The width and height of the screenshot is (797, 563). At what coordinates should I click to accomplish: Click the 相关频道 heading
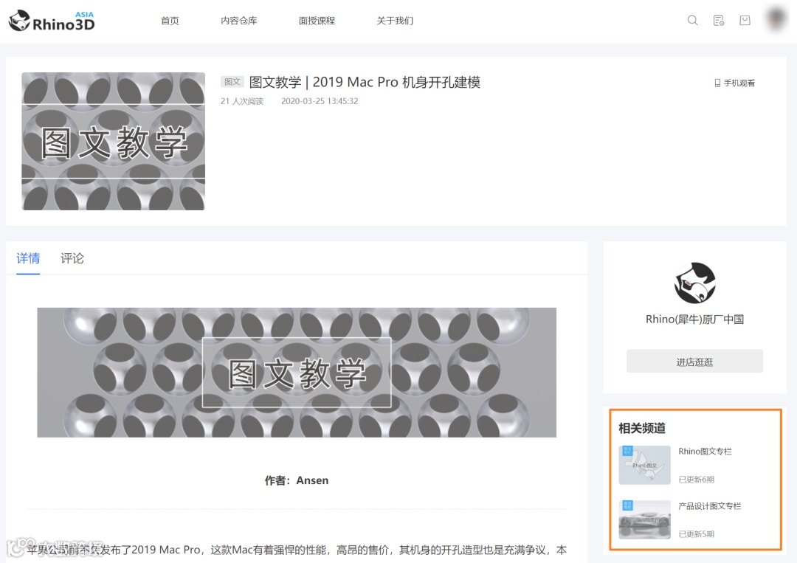pyautogui.click(x=642, y=429)
